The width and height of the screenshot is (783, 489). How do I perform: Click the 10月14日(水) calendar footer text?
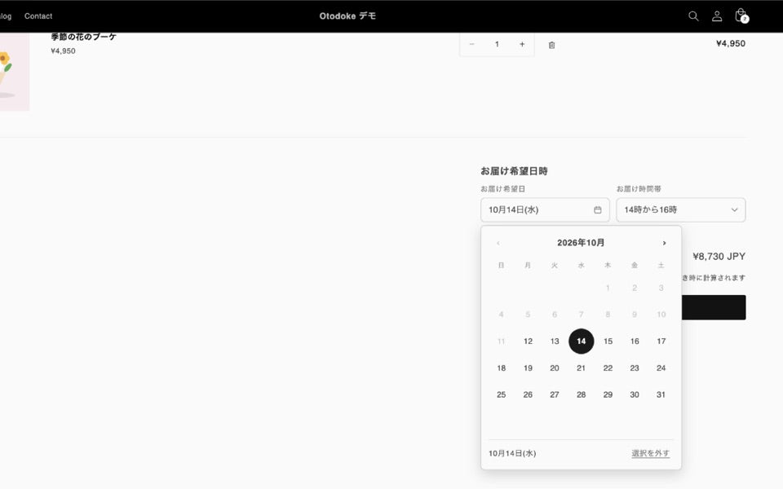(512, 454)
